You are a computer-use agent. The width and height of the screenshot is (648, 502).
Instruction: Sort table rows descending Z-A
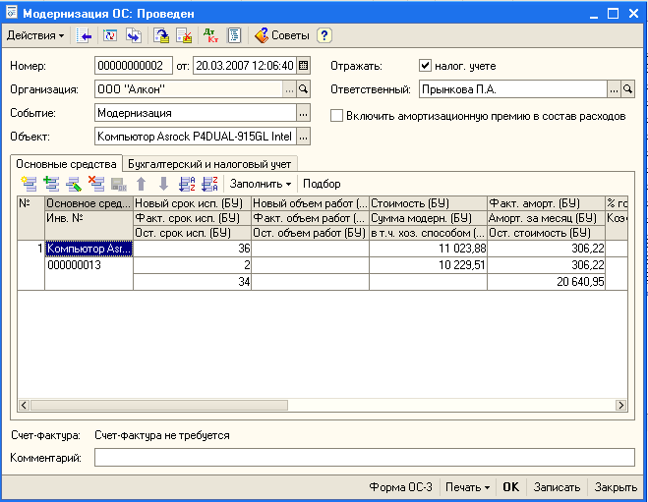point(208,184)
